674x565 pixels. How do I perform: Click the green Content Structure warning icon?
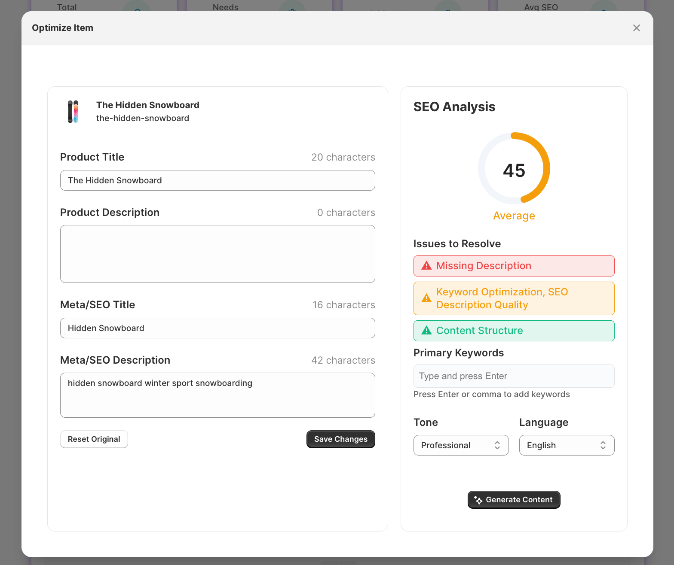coord(426,331)
